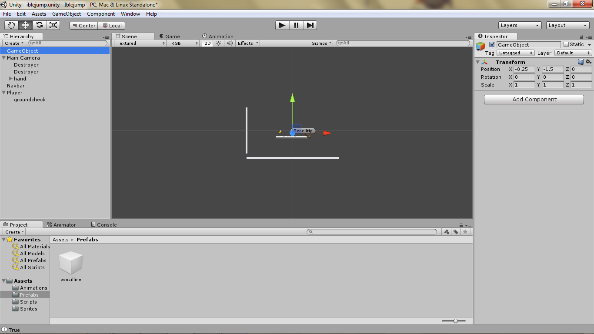Toggle the Center pivot mode button
The width and height of the screenshot is (594, 334).
tap(84, 26)
